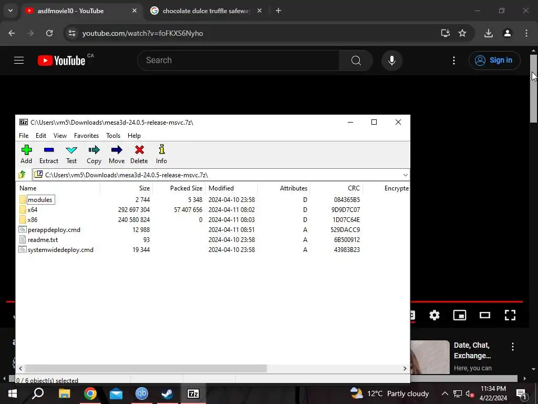Expand the 7-Zip address path dropdown
This screenshot has height=404, width=538.
point(405,175)
